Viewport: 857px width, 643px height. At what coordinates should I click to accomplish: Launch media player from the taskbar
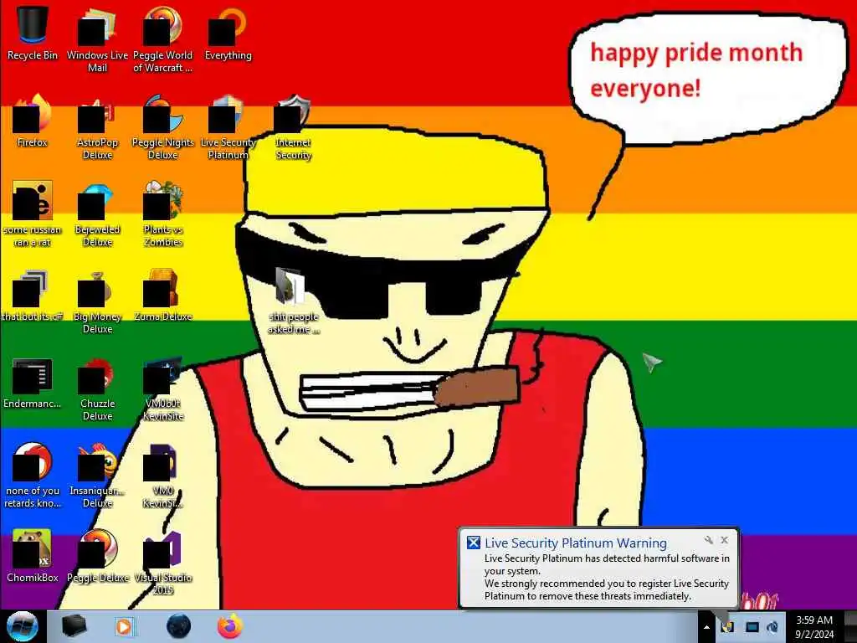(x=125, y=626)
